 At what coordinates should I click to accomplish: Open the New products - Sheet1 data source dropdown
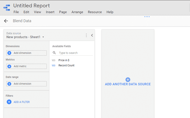pyautogui.click(x=25, y=37)
